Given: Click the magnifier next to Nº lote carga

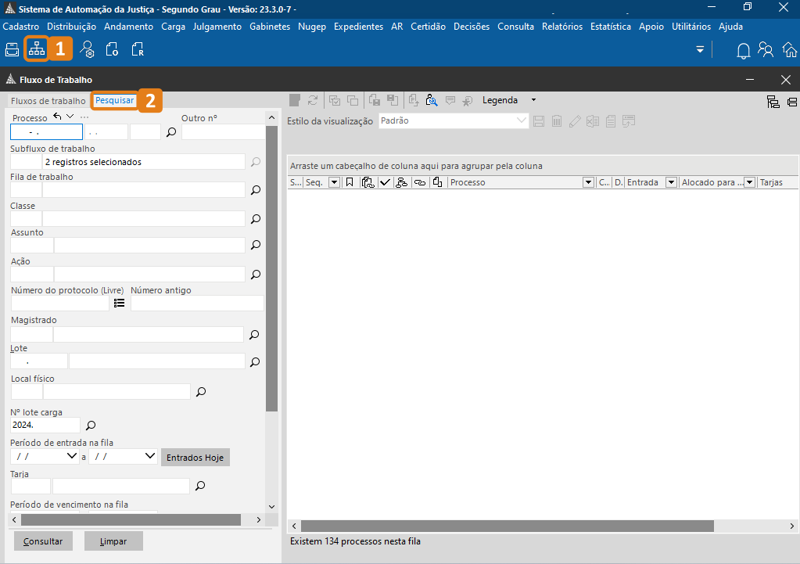Looking at the screenshot, I should coord(91,426).
